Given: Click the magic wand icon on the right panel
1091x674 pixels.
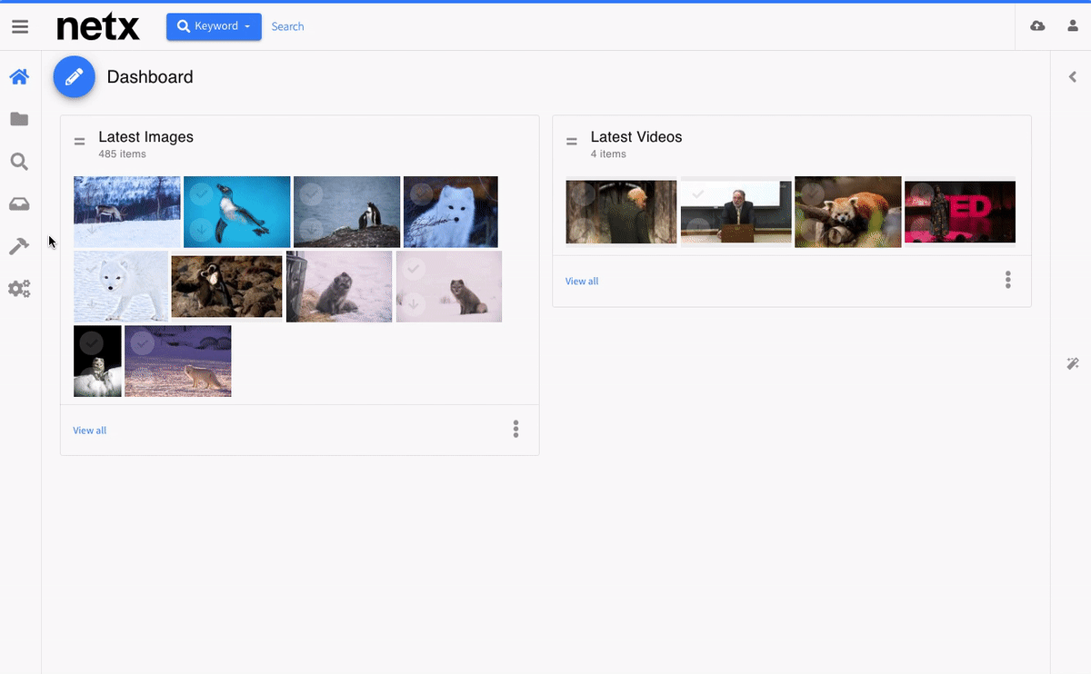Looking at the screenshot, I should (x=1073, y=363).
